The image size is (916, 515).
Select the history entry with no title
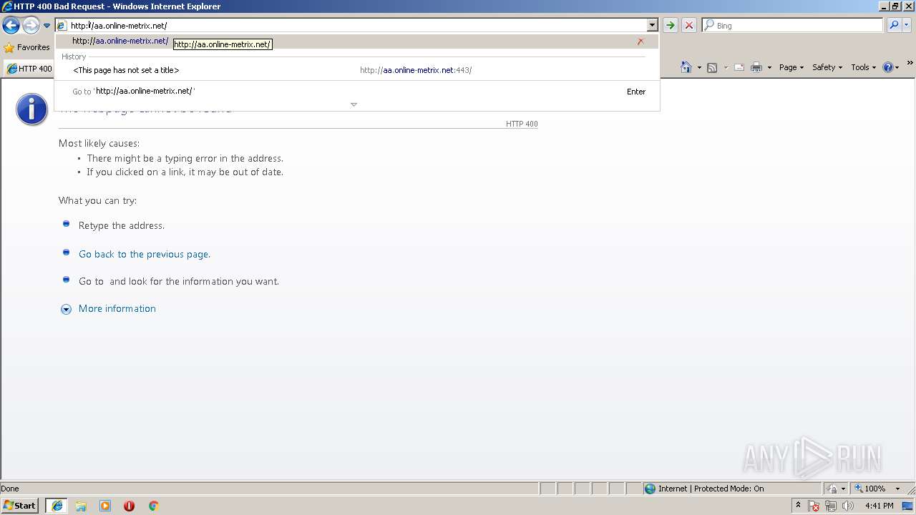(126, 70)
